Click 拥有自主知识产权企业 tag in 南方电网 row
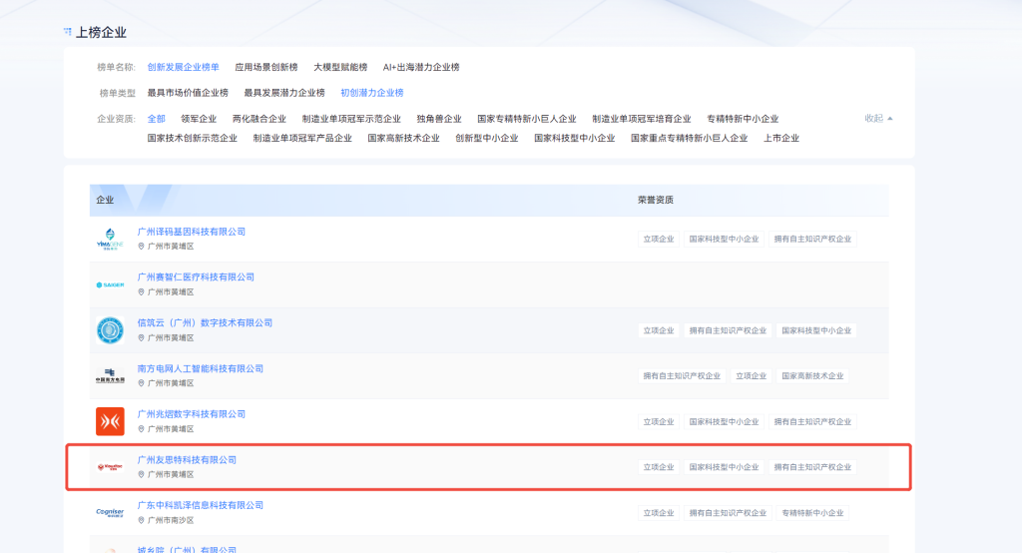Viewport: 1022px width, 553px height. coord(682,376)
